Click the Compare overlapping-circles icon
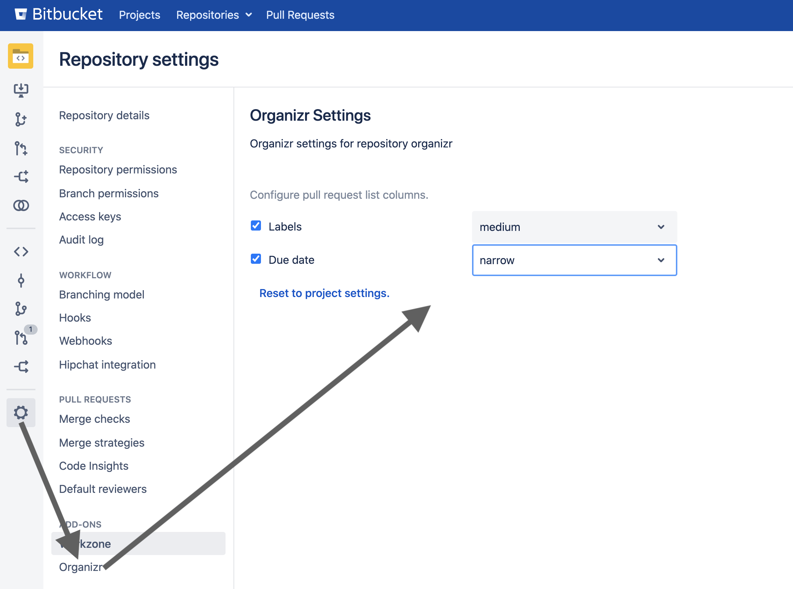The image size is (793, 589). coord(21,205)
